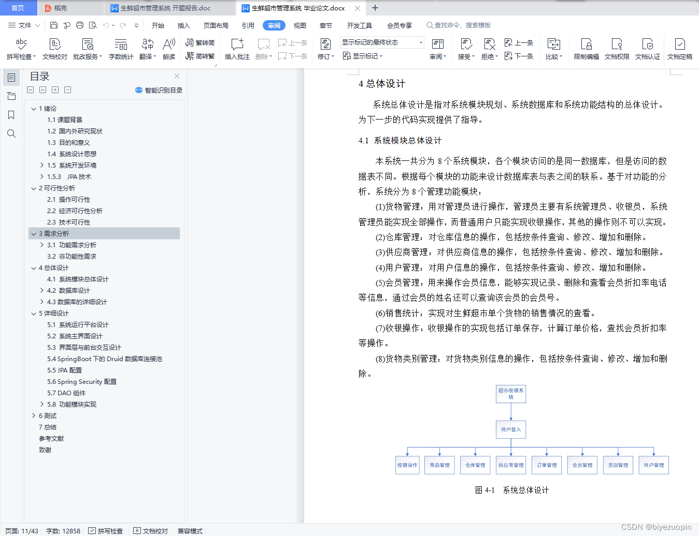The width and height of the screenshot is (699, 536).
Task: Select the '3 需求分析' outline entry
Action: pyautogui.click(x=104, y=234)
